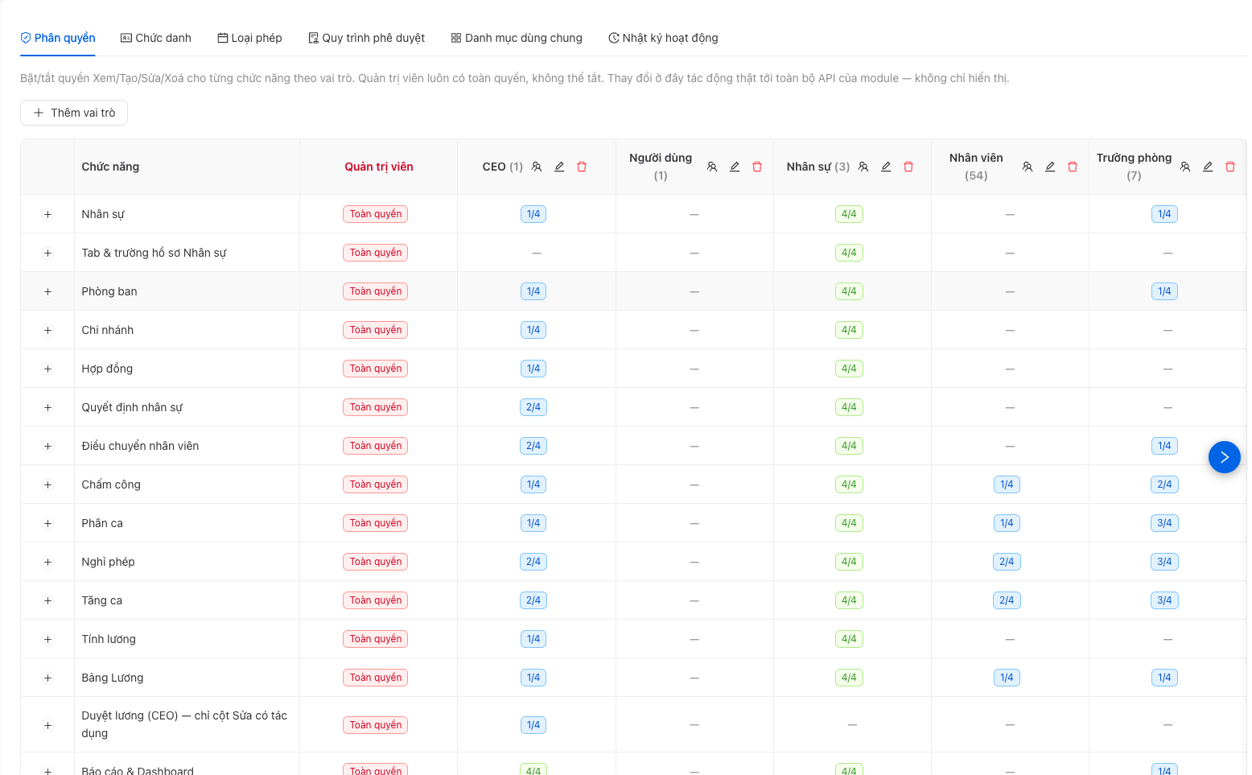Viewport: 1252px width, 775px height.
Task: Click Nhân viên 1/4 badge in Bảng Lương row
Action: tap(1007, 678)
